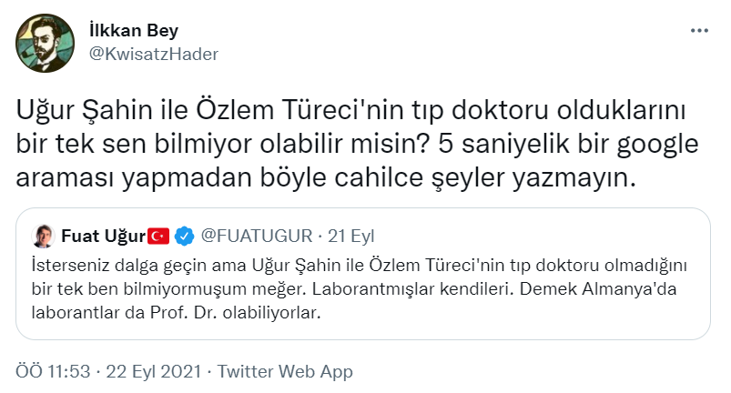731x393 pixels.
Task: Click 'cahilce' in the main tweet
Action: click(413, 177)
